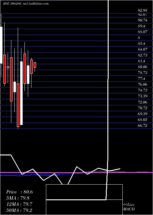Click the 78.73 price axis label

(143, 73)
